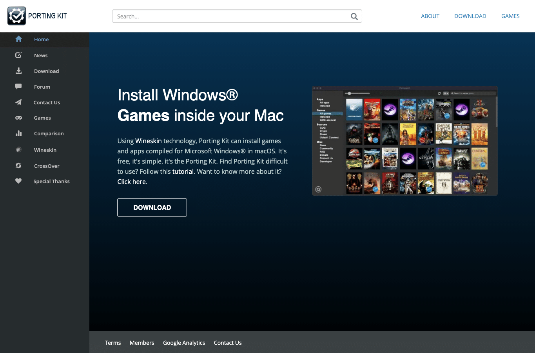The width and height of the screenshot is (535, 353).
Task: Open Members in the footer
Action: pyautogui.click(x=142, y=343)
